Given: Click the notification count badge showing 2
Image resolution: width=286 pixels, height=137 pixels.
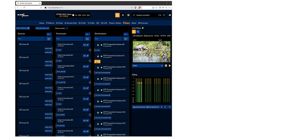Looking at the screenshot, I should [164, 15].
